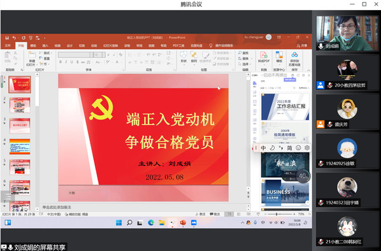Open the 幻灯片放映 slide show tab
Screen dimensions: 381x251
tap(111, 46)
